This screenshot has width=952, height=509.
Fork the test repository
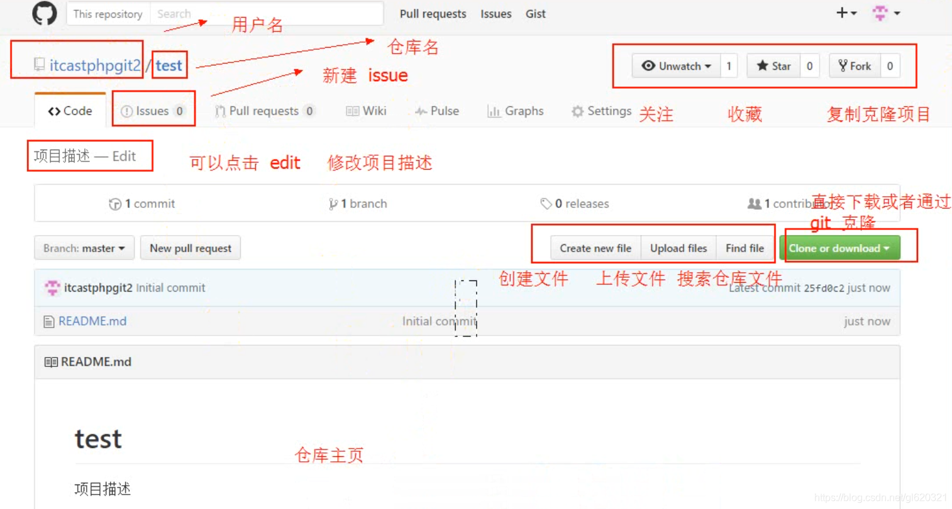(x=855, y=66)
